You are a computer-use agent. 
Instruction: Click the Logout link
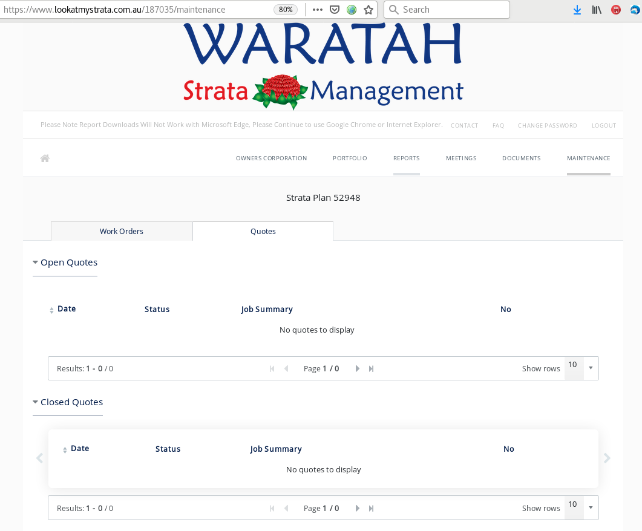tap(604, 126)
